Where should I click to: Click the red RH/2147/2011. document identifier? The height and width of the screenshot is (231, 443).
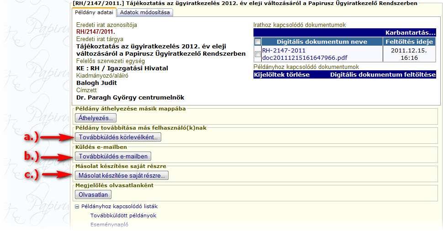[95, 32]
